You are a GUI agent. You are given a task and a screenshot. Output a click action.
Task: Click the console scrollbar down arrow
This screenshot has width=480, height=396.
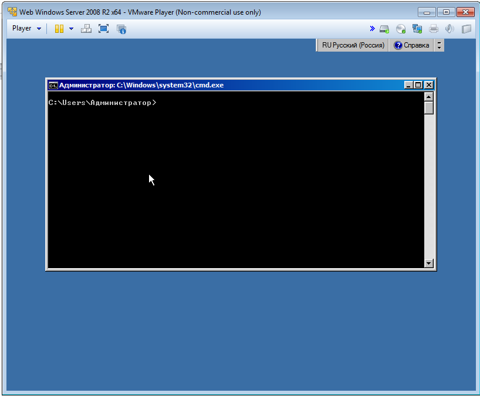[x=428, y=263]
